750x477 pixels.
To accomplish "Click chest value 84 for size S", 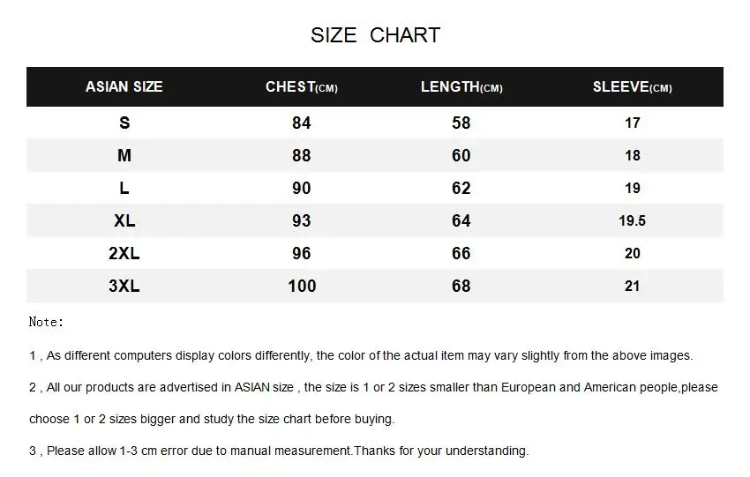I will coord(302,123).
